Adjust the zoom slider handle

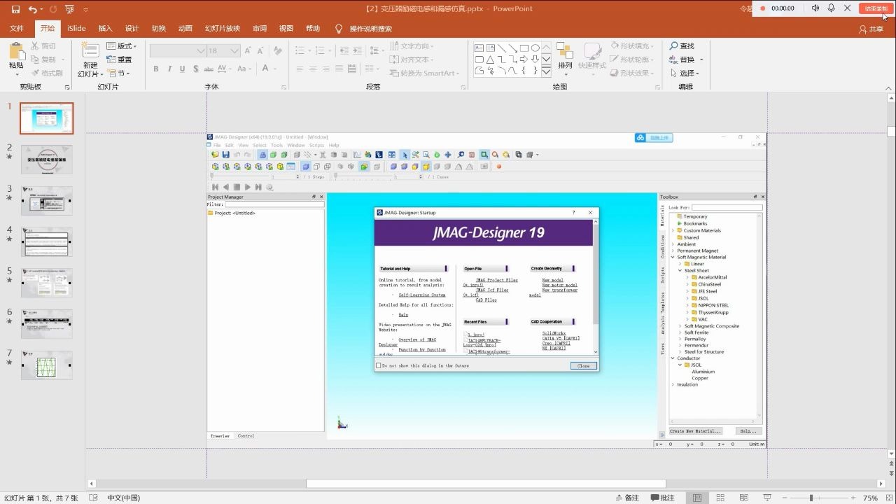[812, 498]
